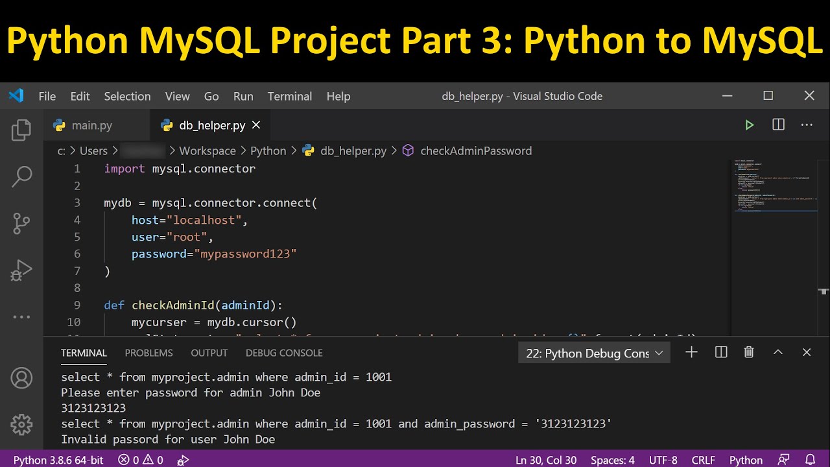
Task: Open Source Control view
Action: click(21, 223)
